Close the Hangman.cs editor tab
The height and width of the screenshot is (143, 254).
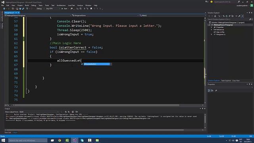coord(19,13)
